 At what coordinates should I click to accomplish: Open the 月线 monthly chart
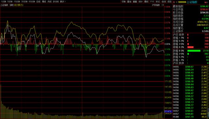pyautogui.click(x=49, y=2)
